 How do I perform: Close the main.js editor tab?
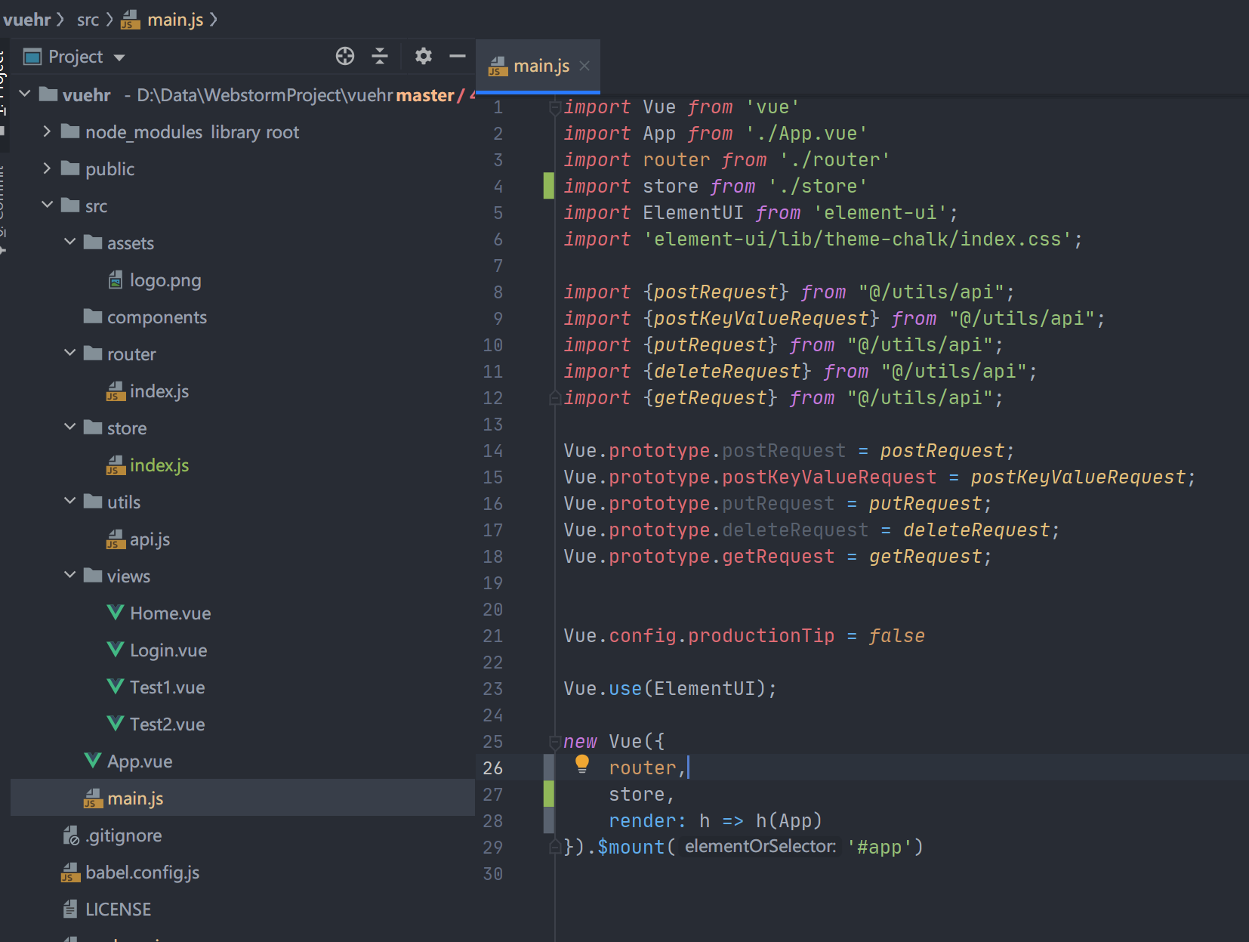[x=584, y=66]
